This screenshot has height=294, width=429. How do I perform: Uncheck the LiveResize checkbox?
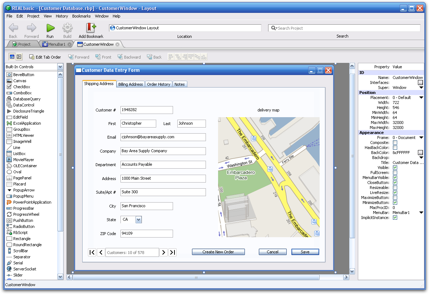coord(395,193)
